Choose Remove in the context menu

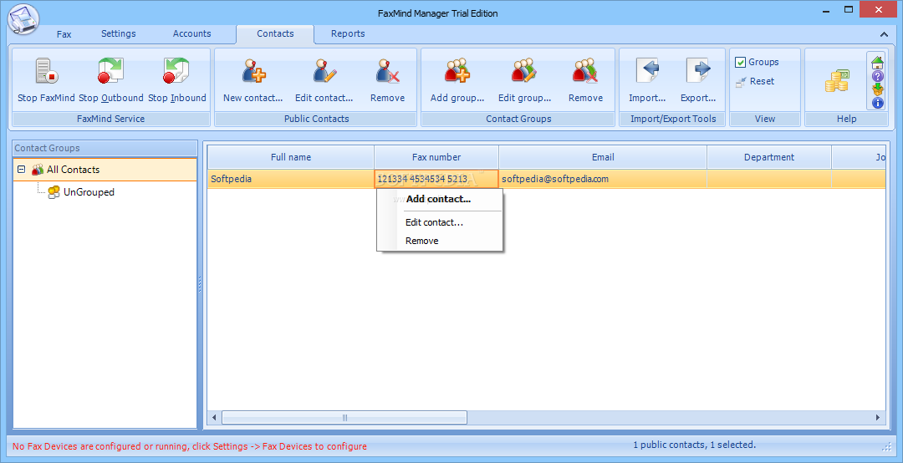pos(439,241)
